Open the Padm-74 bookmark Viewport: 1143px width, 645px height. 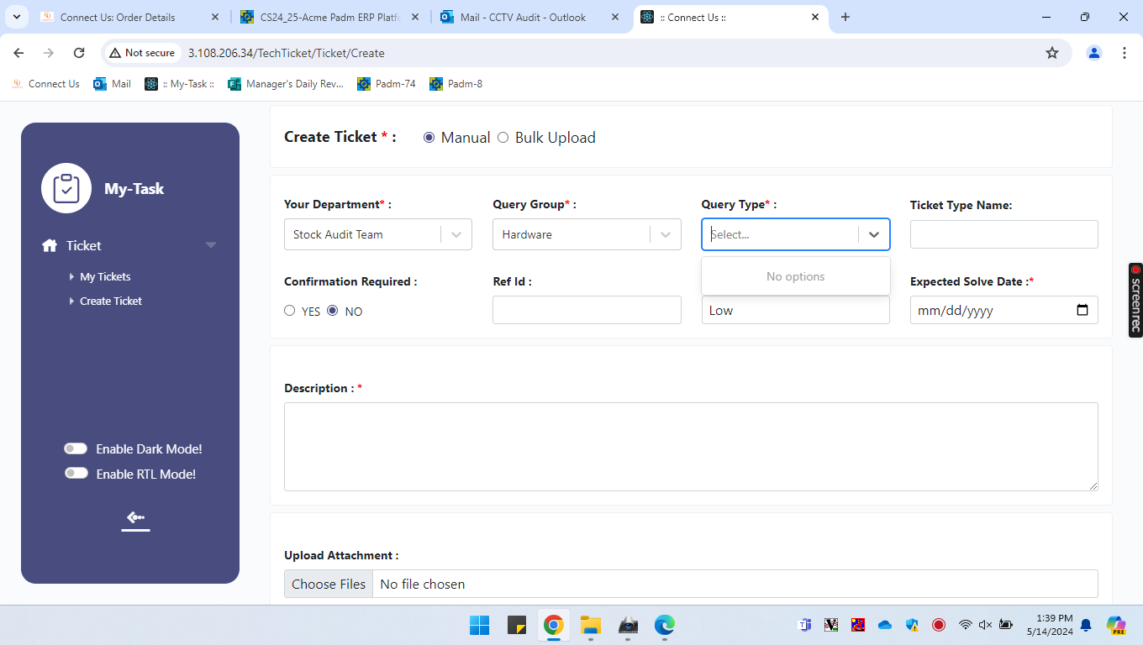[386, 84]
